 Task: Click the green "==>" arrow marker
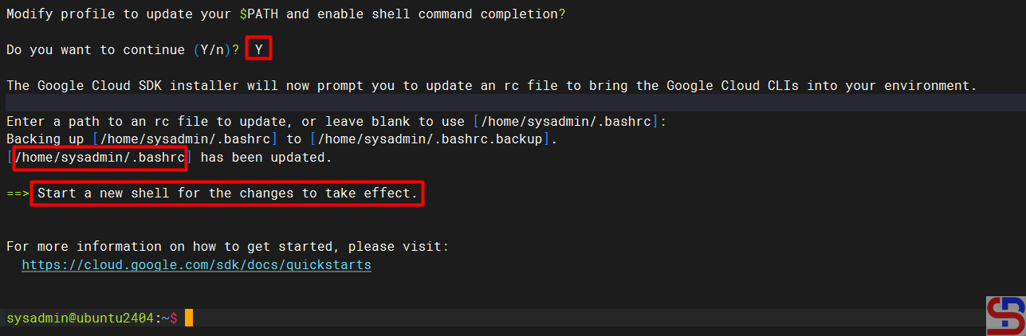18,193
